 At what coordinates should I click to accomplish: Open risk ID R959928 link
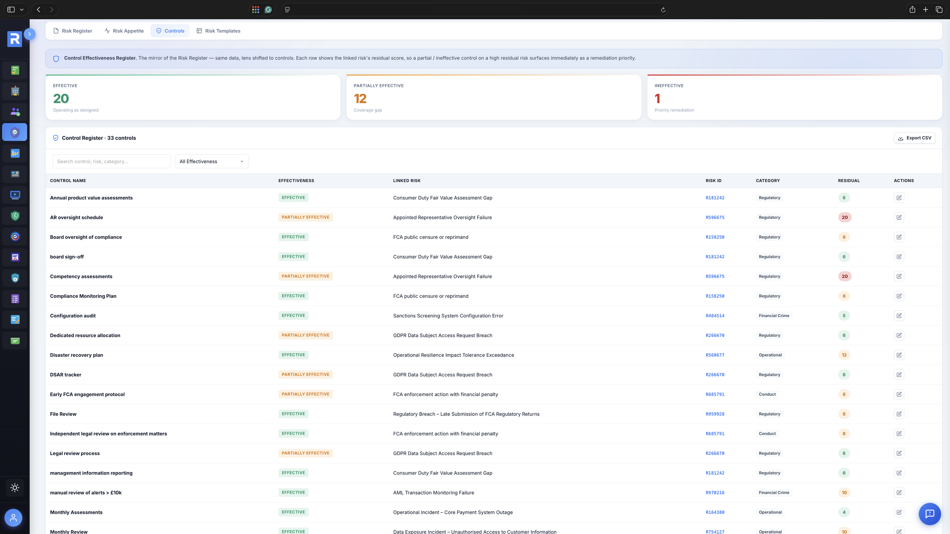pyautogui.click(x=715, y=414)
